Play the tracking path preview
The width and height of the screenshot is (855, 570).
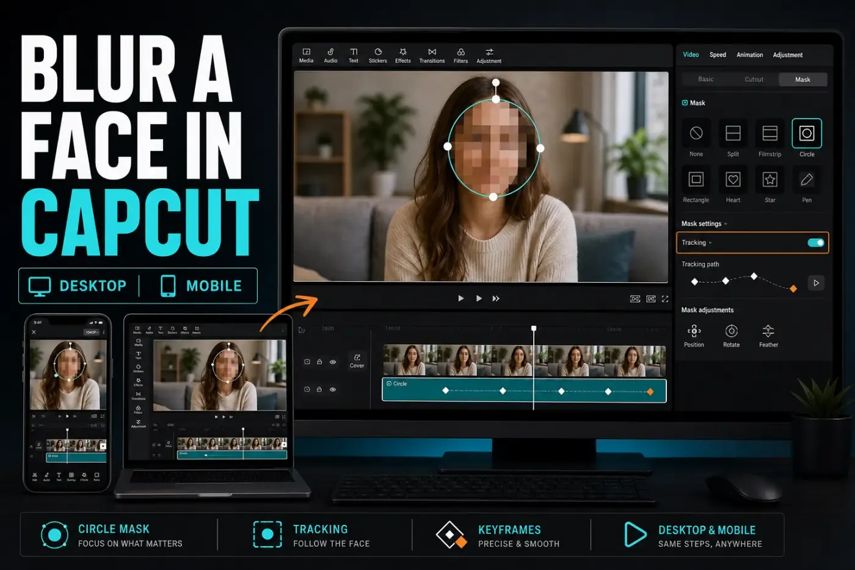pyautogui.click(x=816, y=283)
